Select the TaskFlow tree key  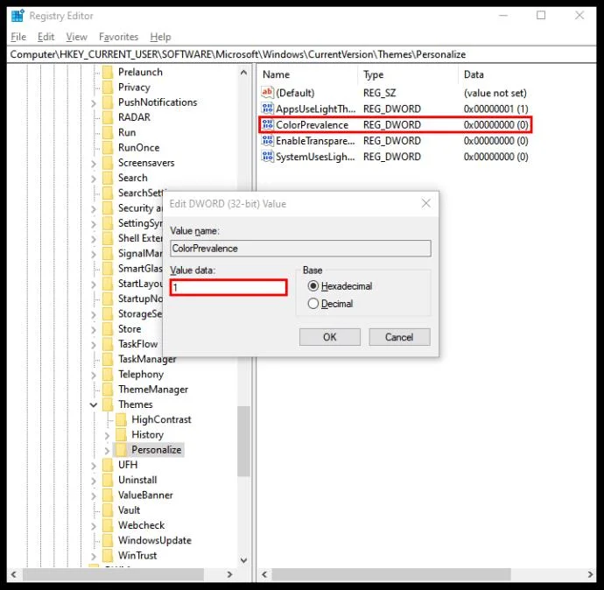pos(137,343)
